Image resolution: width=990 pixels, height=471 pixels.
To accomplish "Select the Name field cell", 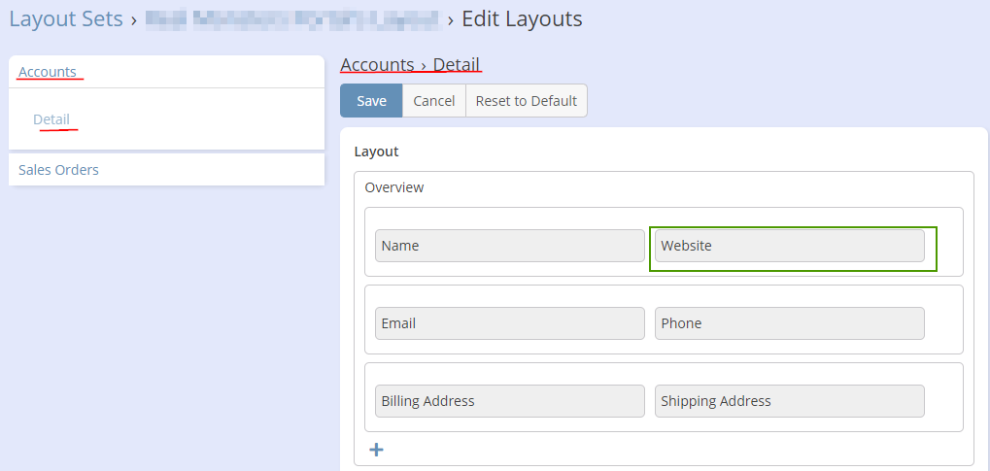I will [x=509, y=246].
